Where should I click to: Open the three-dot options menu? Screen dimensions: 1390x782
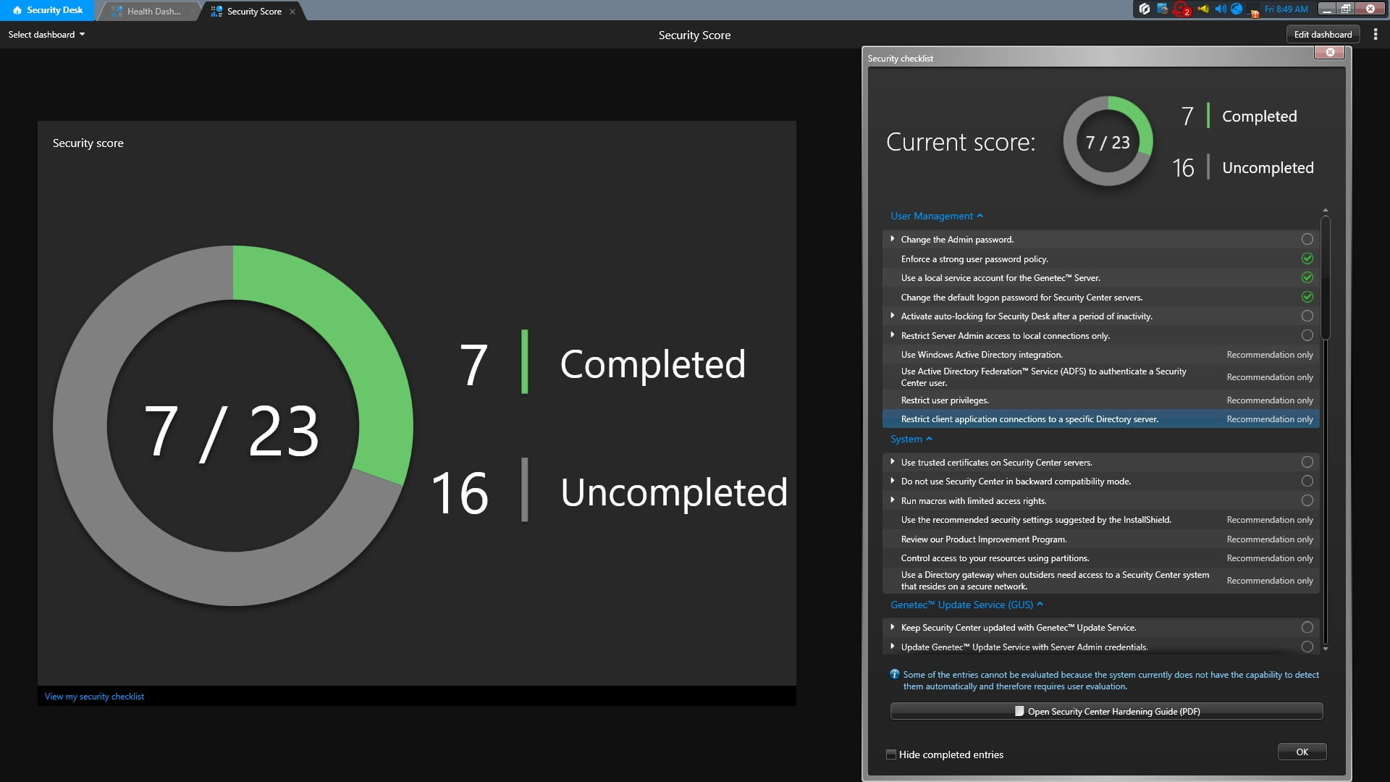pyautogui.click(x=1376, y=35)
